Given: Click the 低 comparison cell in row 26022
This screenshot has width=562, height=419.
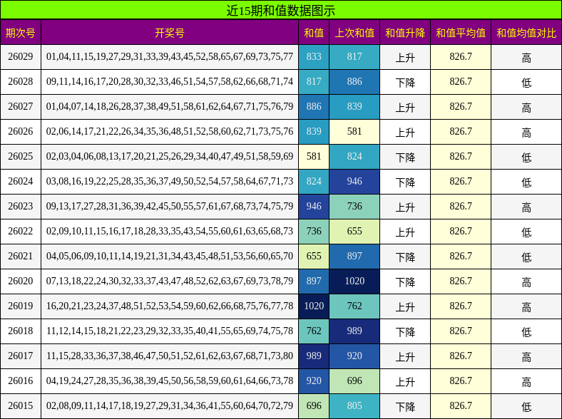Looking at the screenshot, I should pos(526,232).
